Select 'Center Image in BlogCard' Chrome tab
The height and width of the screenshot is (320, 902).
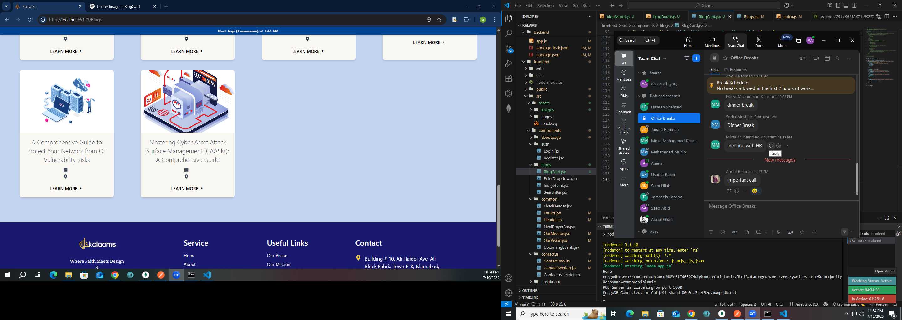(x=118, y=6)
